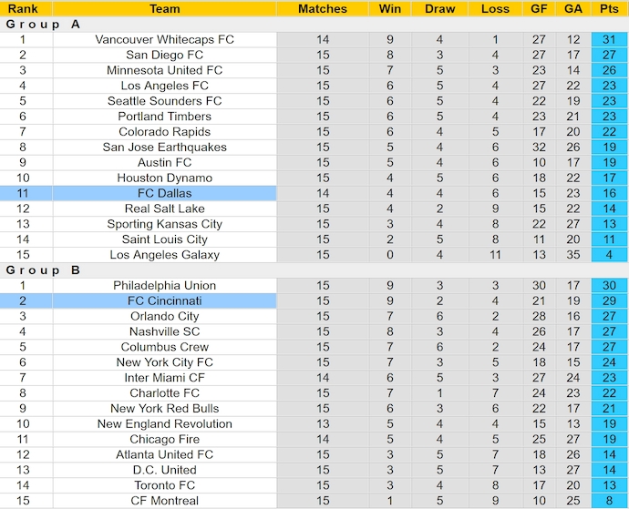The image size is (629, 509).
Task: Click the highlighted FC Dallas team name
Action: [164, 194]
